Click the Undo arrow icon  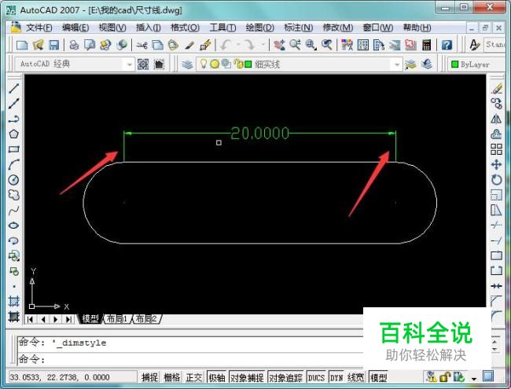(226, 45)
